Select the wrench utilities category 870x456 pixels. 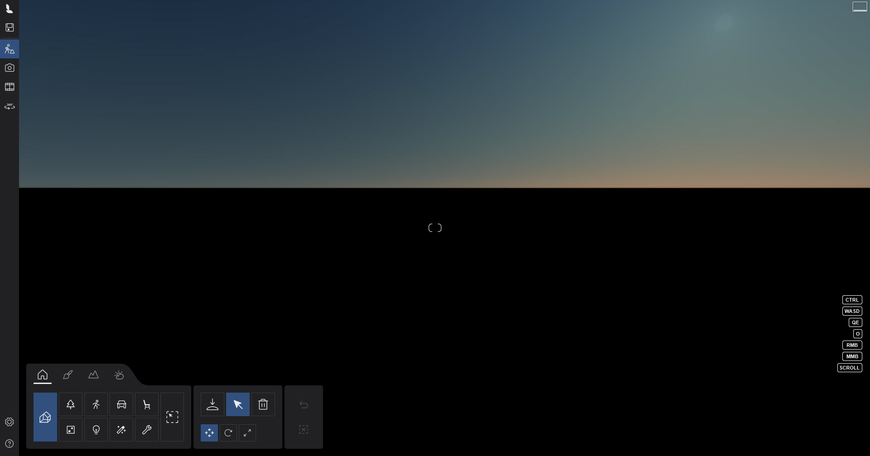click(x=147, y=430)
